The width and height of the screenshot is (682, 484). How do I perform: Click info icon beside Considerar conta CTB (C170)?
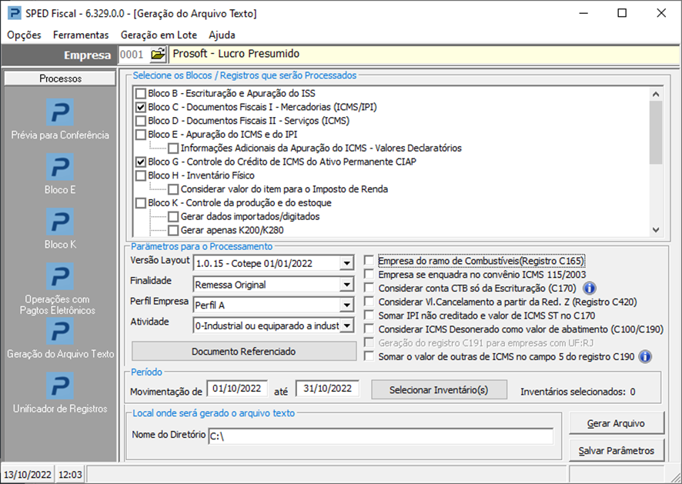[x=589, y=288]
